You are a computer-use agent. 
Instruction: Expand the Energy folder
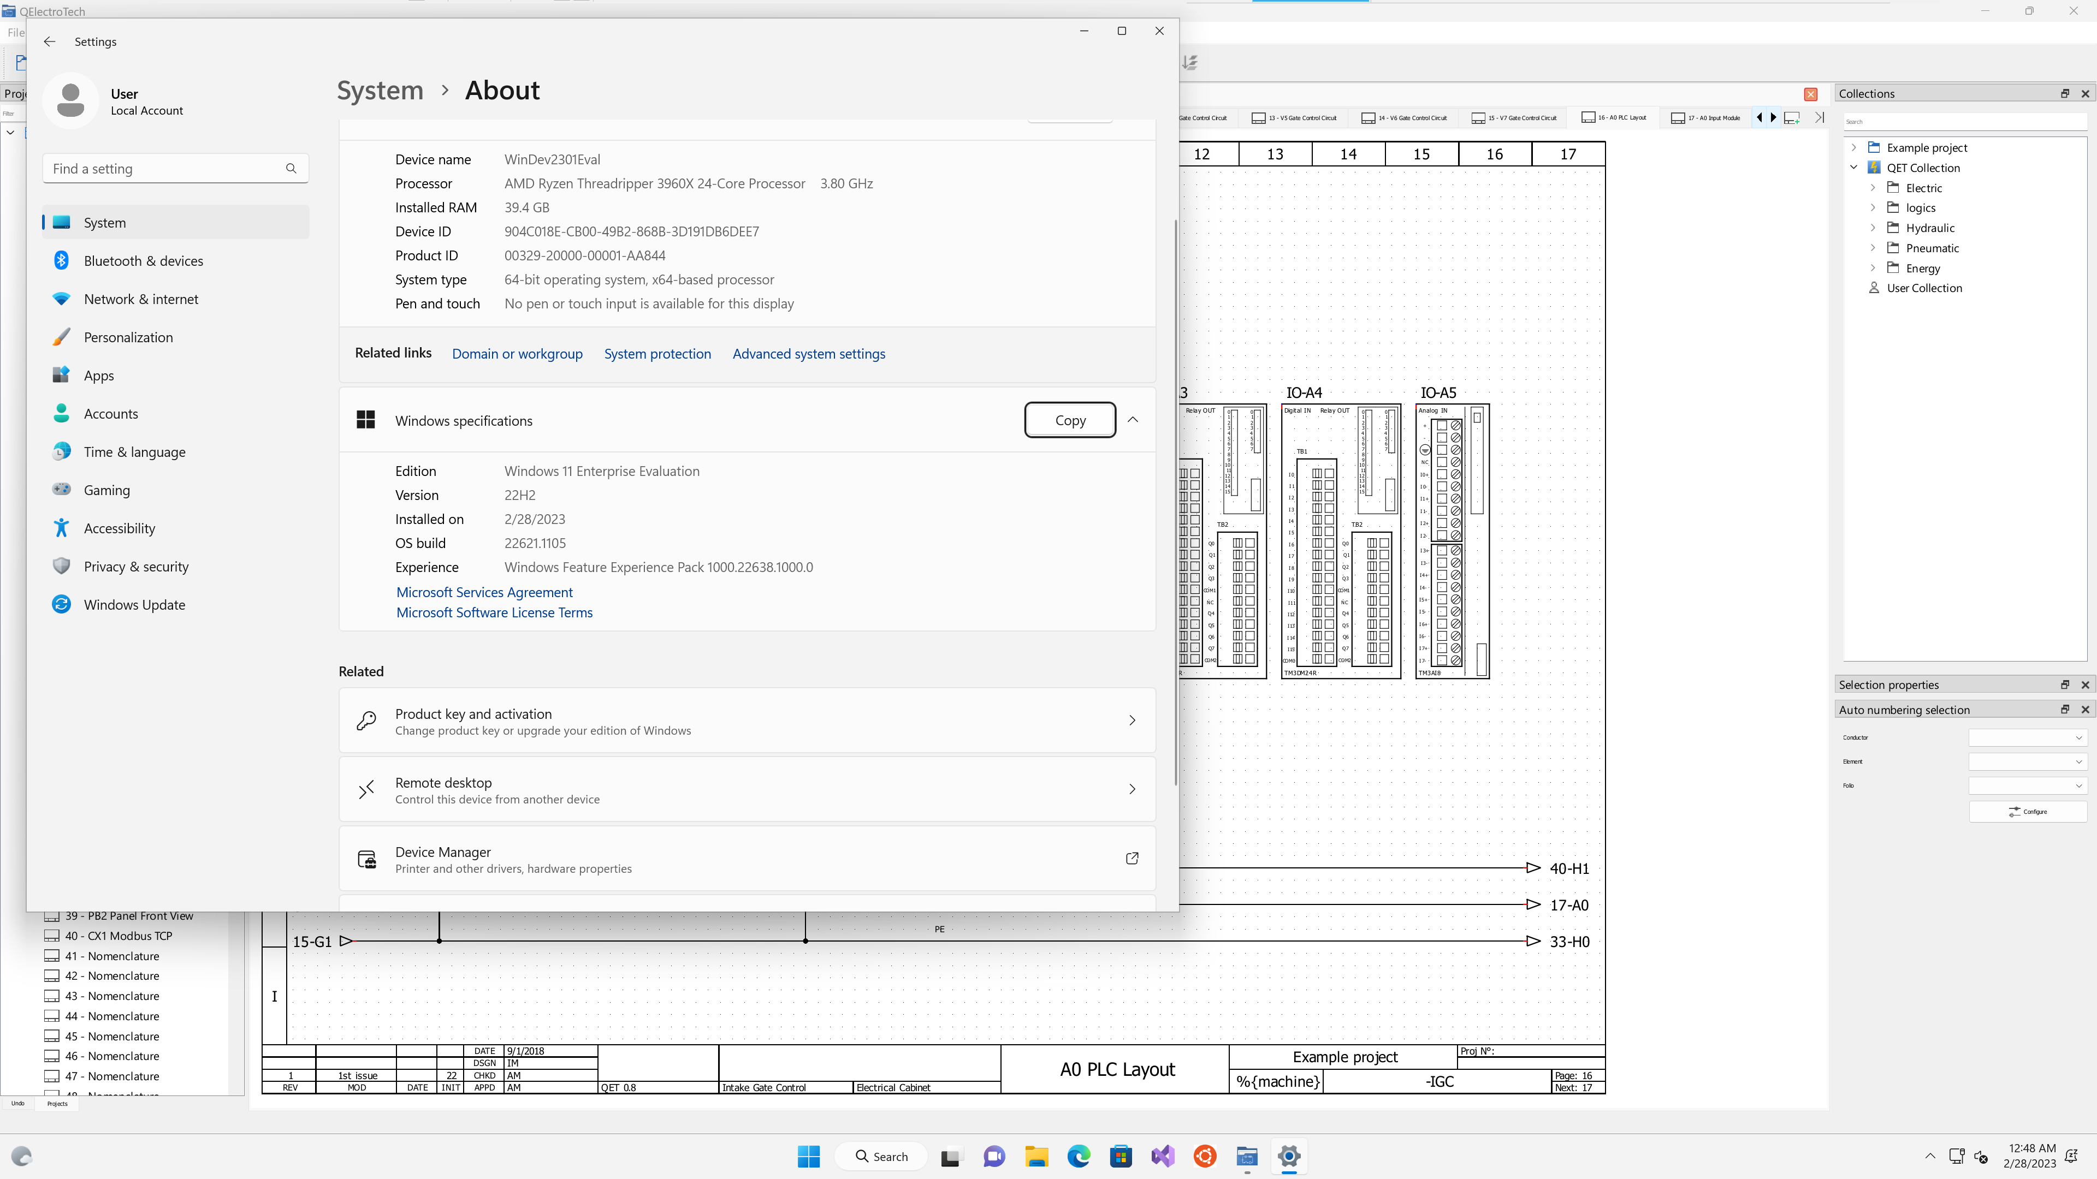[1873, 267]
